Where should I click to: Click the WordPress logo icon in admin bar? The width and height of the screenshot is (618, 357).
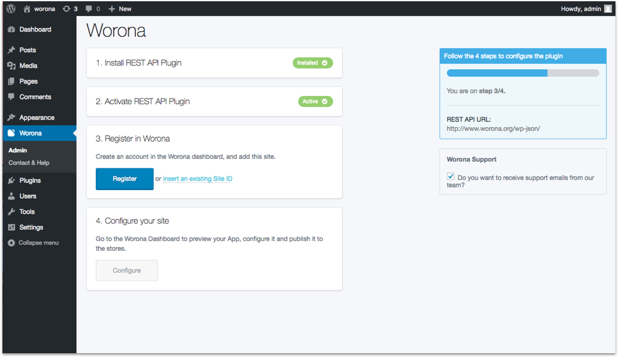coord(11,9)
